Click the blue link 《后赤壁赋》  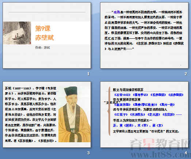tap(176, 95)
